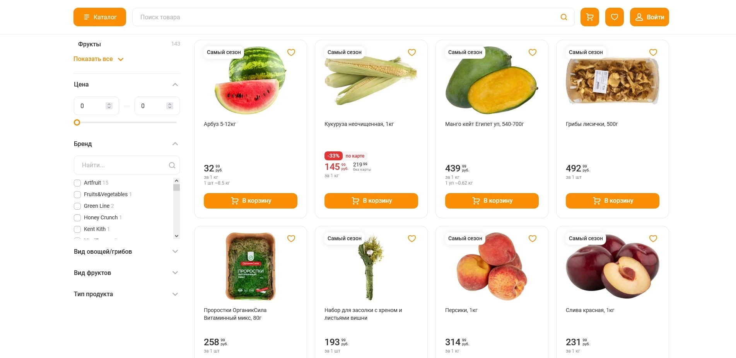Add Арбуз 5-12кг to favorites via heart icon

click(291, 52)
